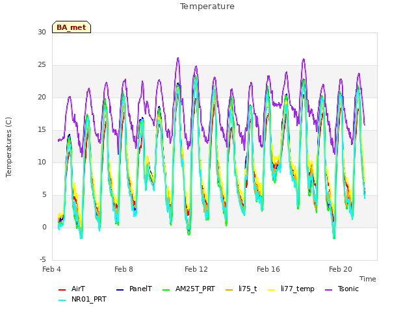The height and width of the screenshot is (312, 416).
Task: Toggle the PanelT legend entry
Action: pos(135,289)
